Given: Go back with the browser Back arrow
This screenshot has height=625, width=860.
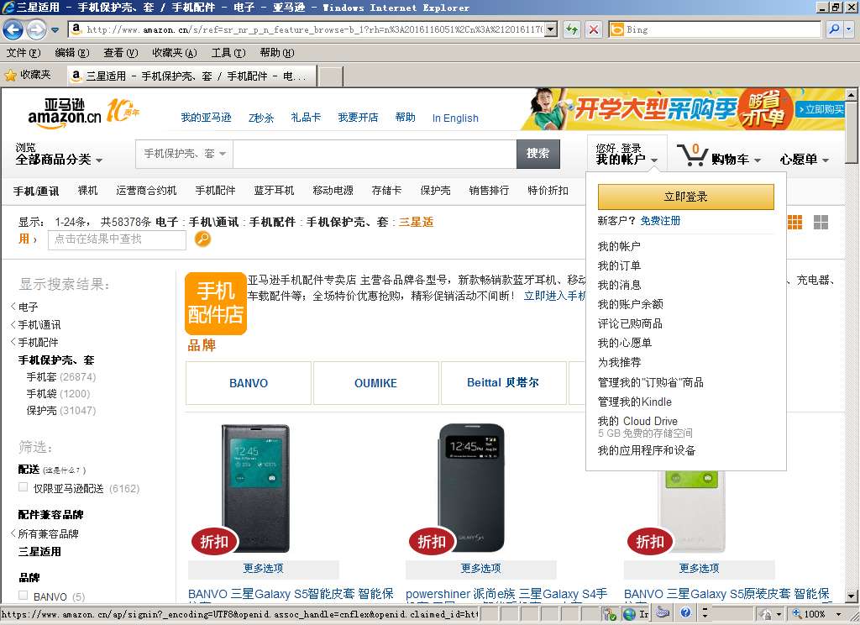Looking at the screenshot, I should 13,29.
